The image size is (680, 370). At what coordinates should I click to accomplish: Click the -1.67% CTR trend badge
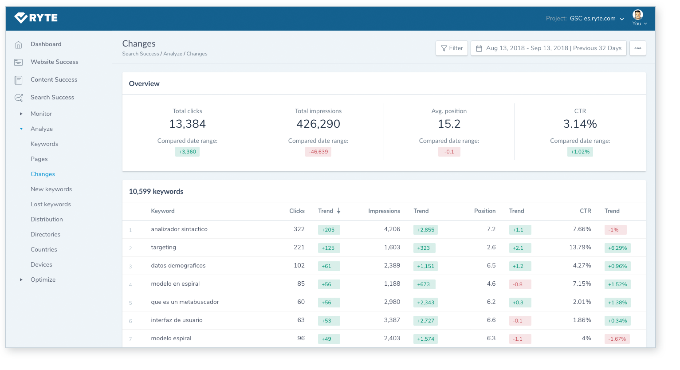[617, 339]
